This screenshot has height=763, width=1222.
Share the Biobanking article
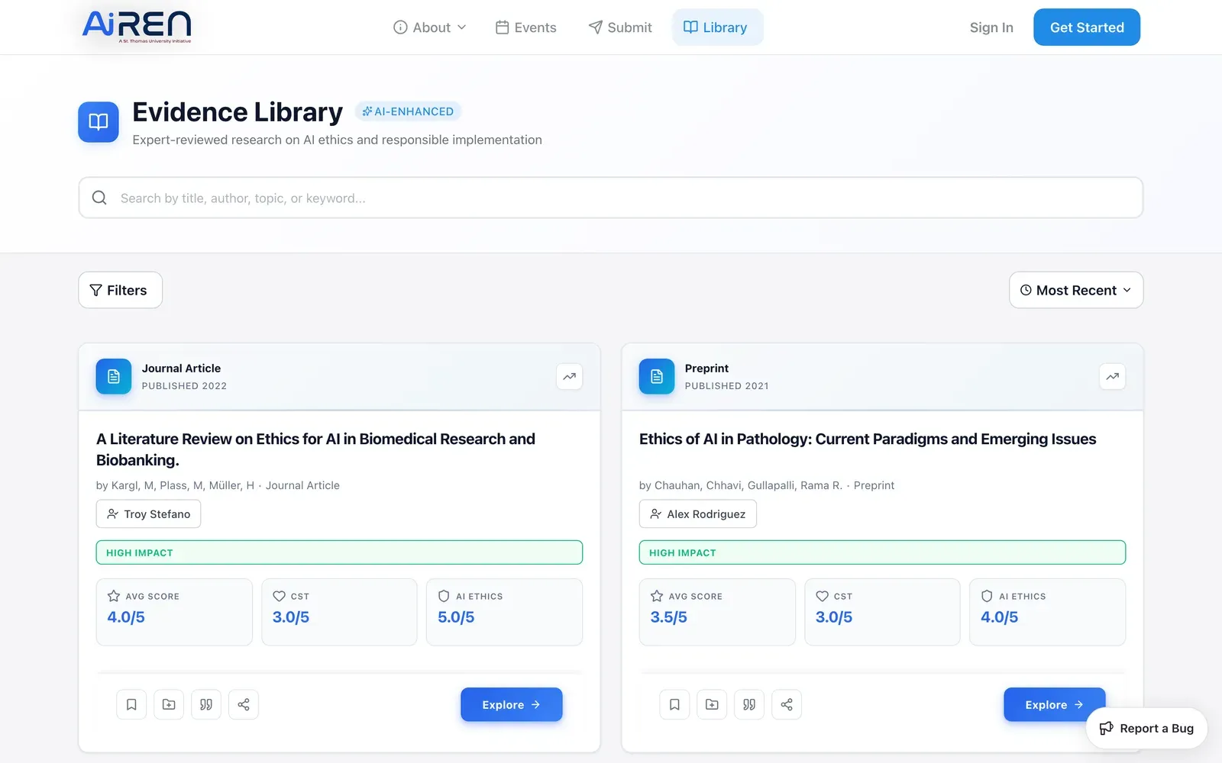coord(244,704)
